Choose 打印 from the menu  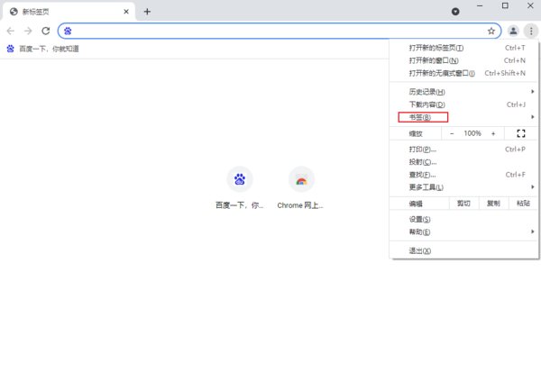pos(463,150)
